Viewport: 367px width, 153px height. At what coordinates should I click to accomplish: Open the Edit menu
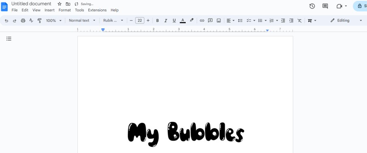25,10
